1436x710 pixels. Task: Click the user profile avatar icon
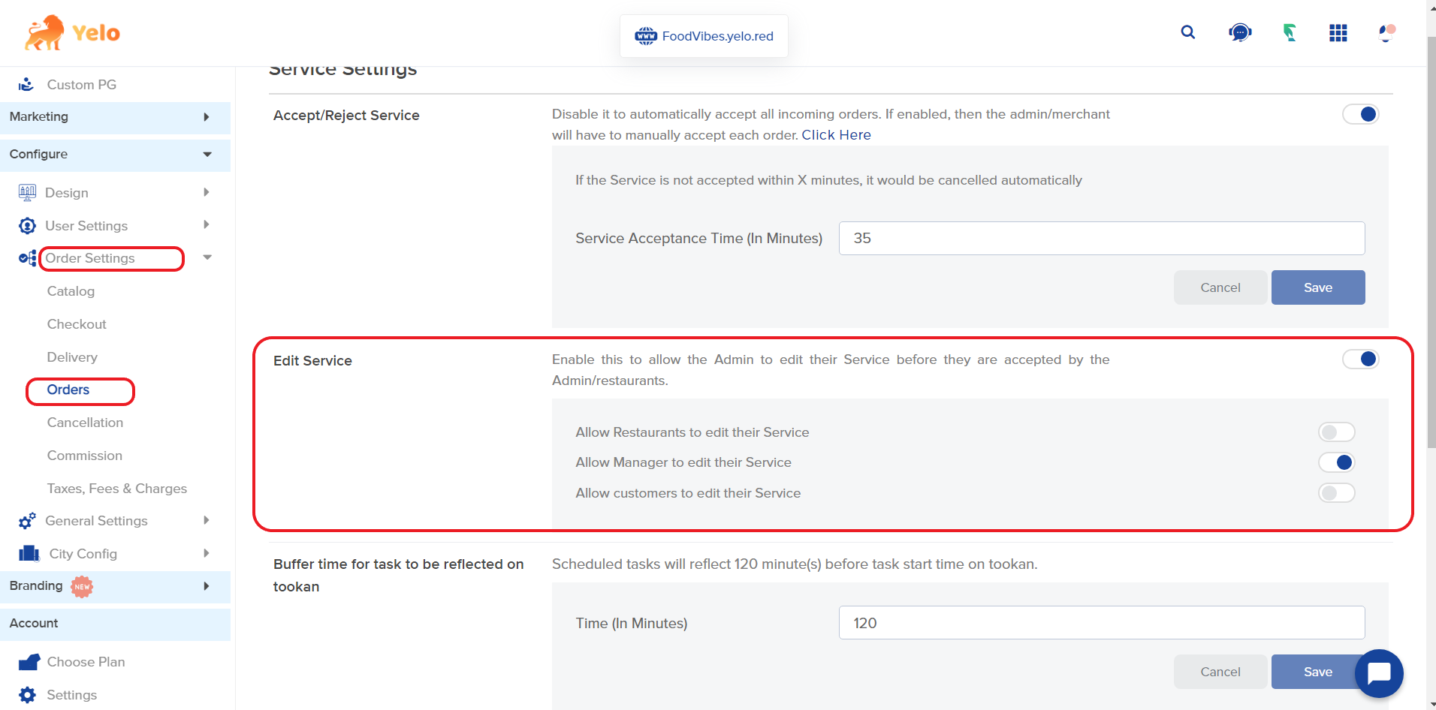tap(1386, 32)
